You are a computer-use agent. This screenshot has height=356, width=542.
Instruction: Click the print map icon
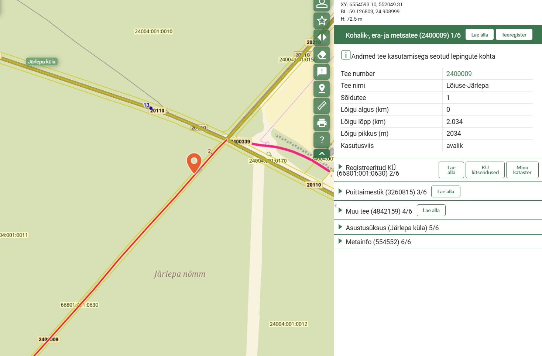(x=322, y=122)
